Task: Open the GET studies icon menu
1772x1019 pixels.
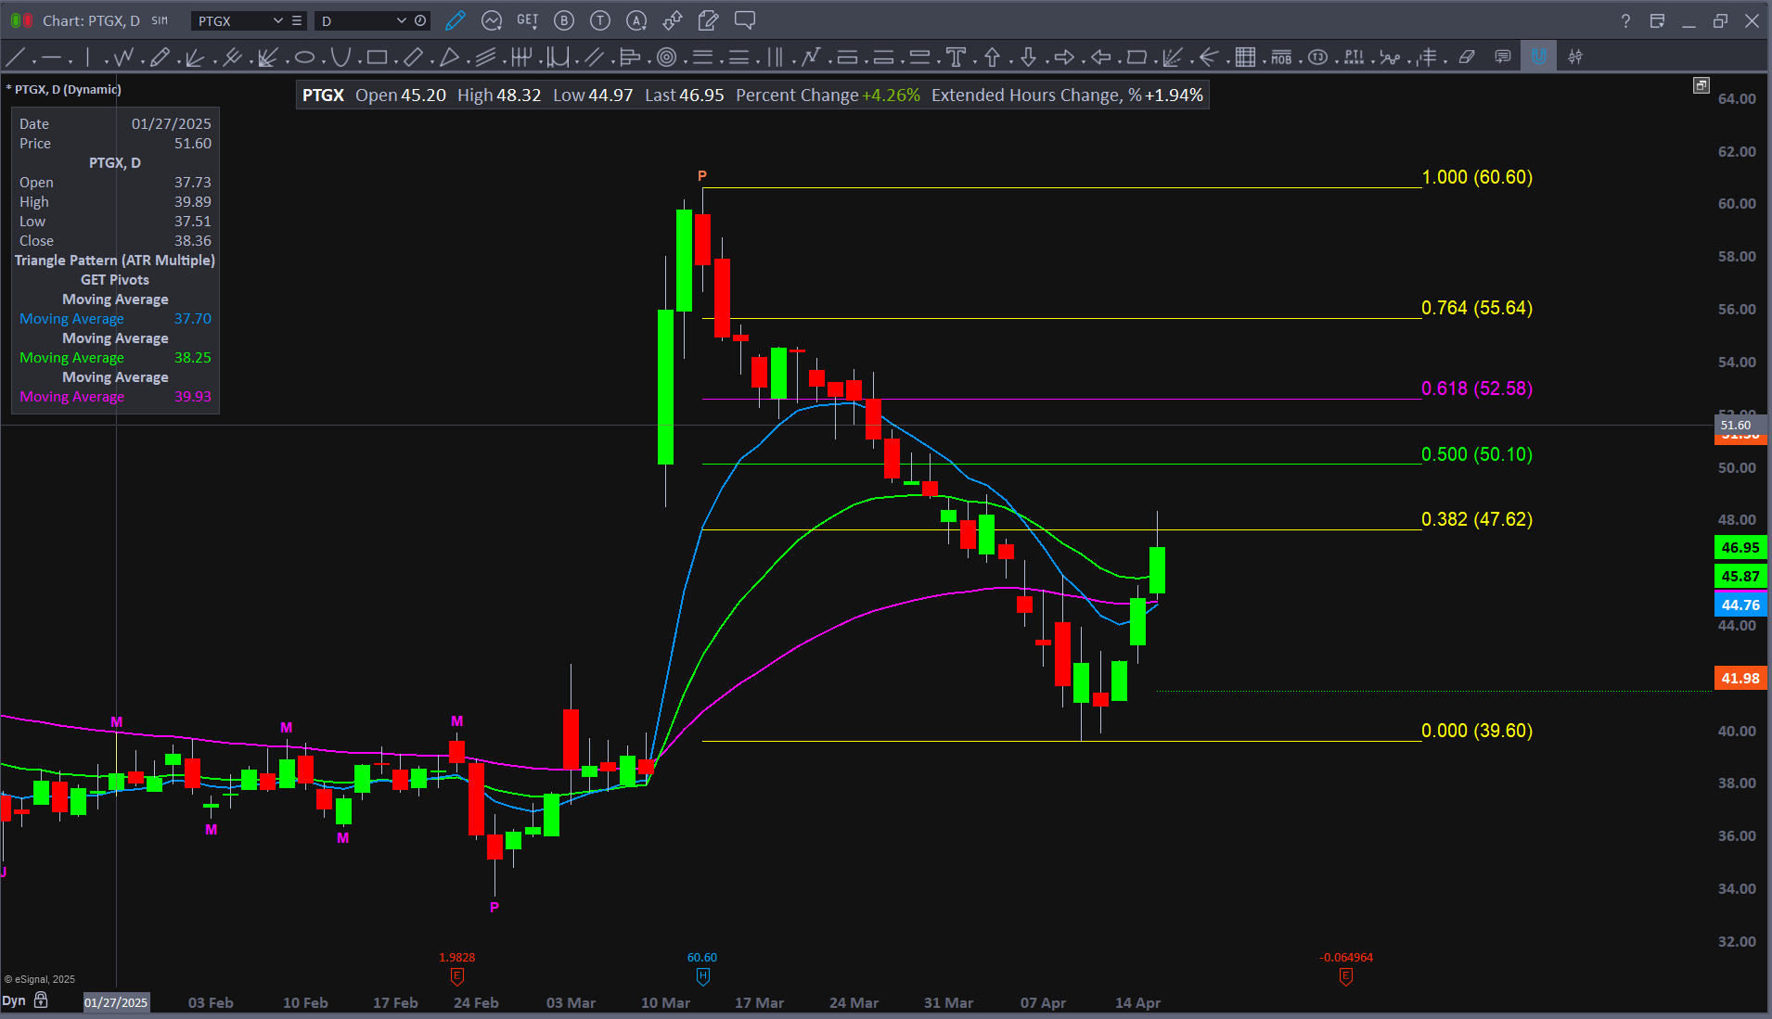Action: tap(527, 20)
